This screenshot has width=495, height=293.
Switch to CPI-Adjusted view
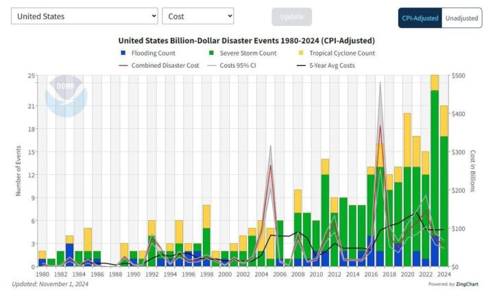[x=420, y=18]
